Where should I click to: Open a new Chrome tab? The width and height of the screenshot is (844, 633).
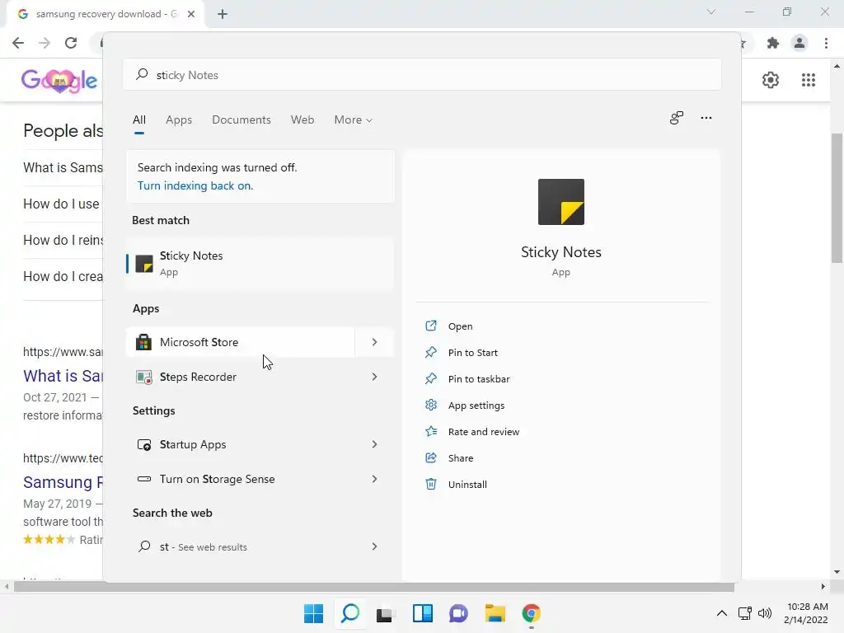pos(223,14)
